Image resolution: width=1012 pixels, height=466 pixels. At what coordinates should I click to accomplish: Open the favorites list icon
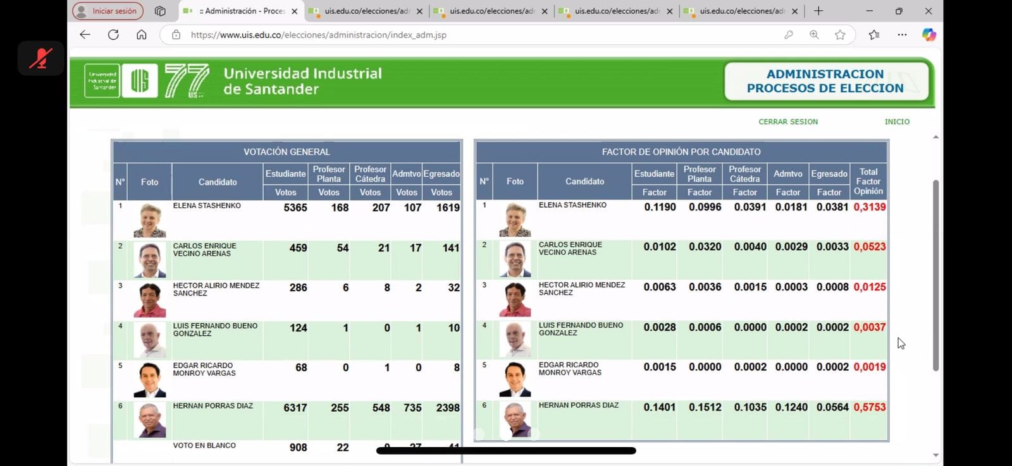pyautogui.click(x=874, y=35)
